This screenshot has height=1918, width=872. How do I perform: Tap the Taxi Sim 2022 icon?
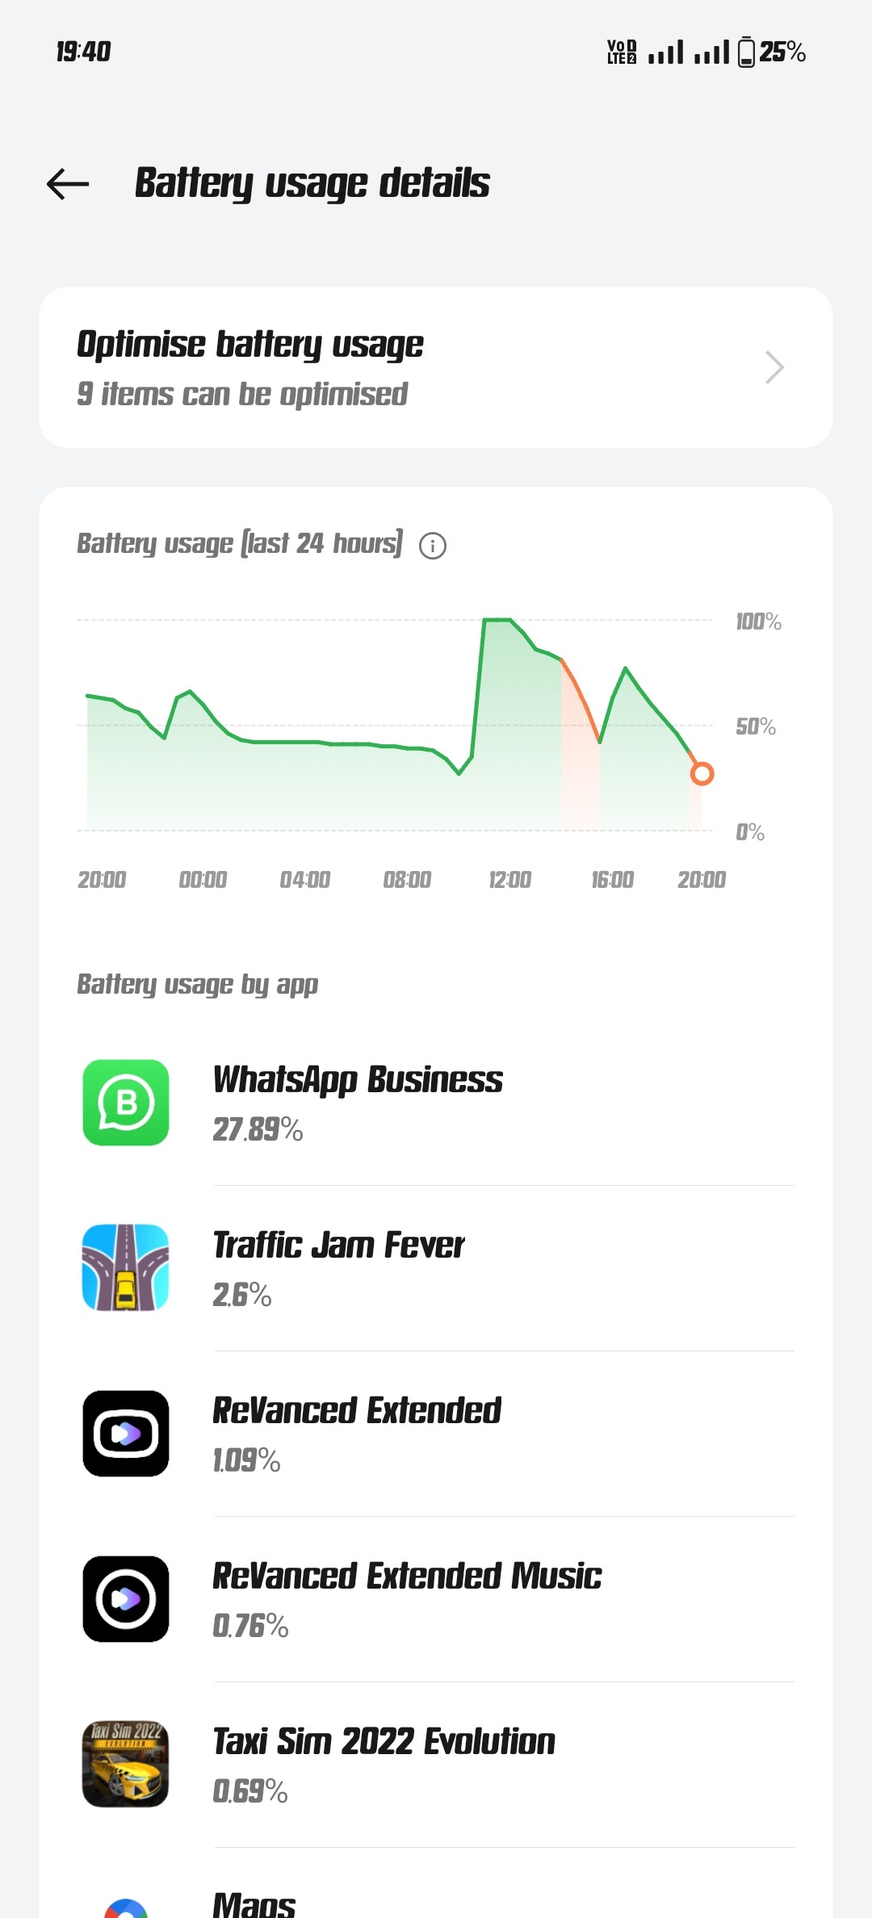[x=126, y=1764]
